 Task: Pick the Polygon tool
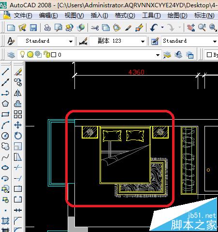[x=5, y=104]
